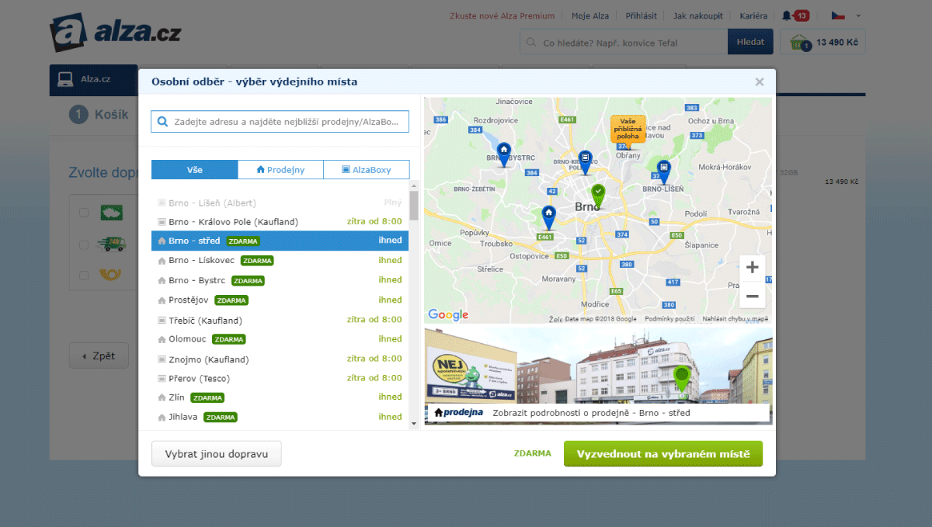Viewport: 932px width, 527px height.
Task: Open Jak nakoupit menu item
Action: pos(698,16)
